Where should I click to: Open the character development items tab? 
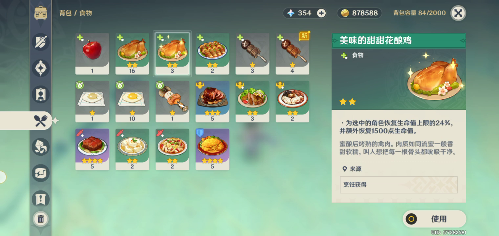click(x=41, y=94)
